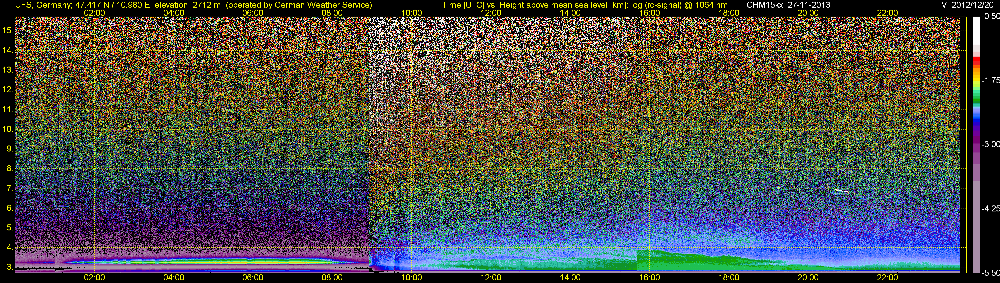1000x283 pixels.
Task: Click the 02:00 label on the bottom time axis
Action: tap(94, 278)
